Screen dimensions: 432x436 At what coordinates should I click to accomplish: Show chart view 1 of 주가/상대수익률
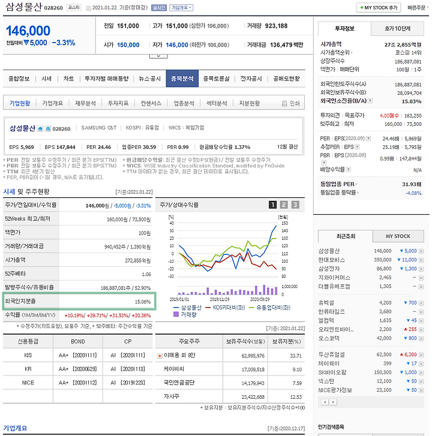point(272,205)
